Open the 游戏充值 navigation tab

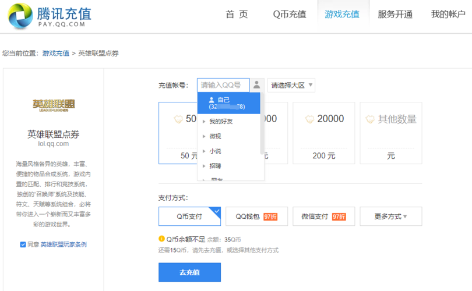342,14
